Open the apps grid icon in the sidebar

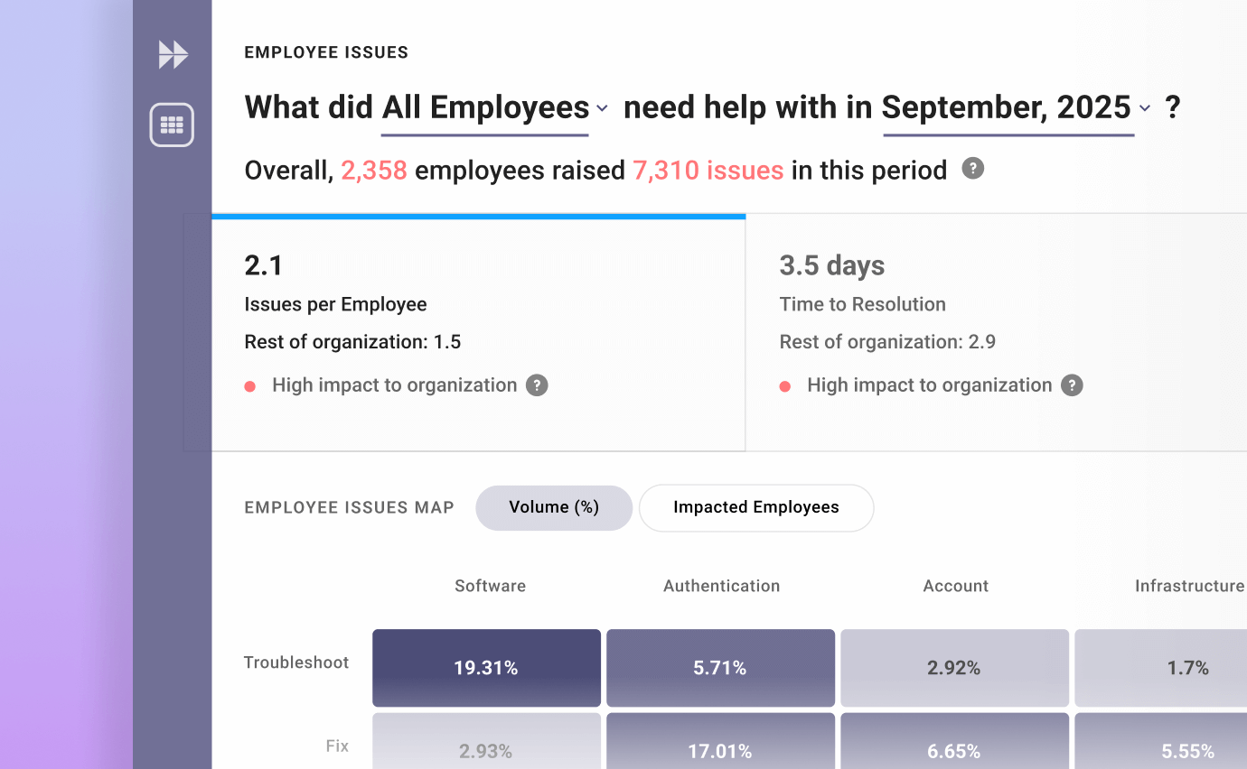coord(172,125)
